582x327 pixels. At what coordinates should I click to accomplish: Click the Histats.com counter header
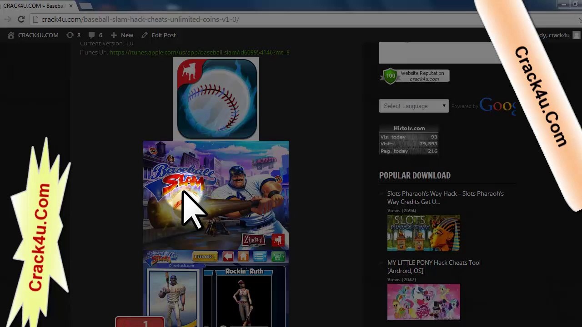(409, 129)
